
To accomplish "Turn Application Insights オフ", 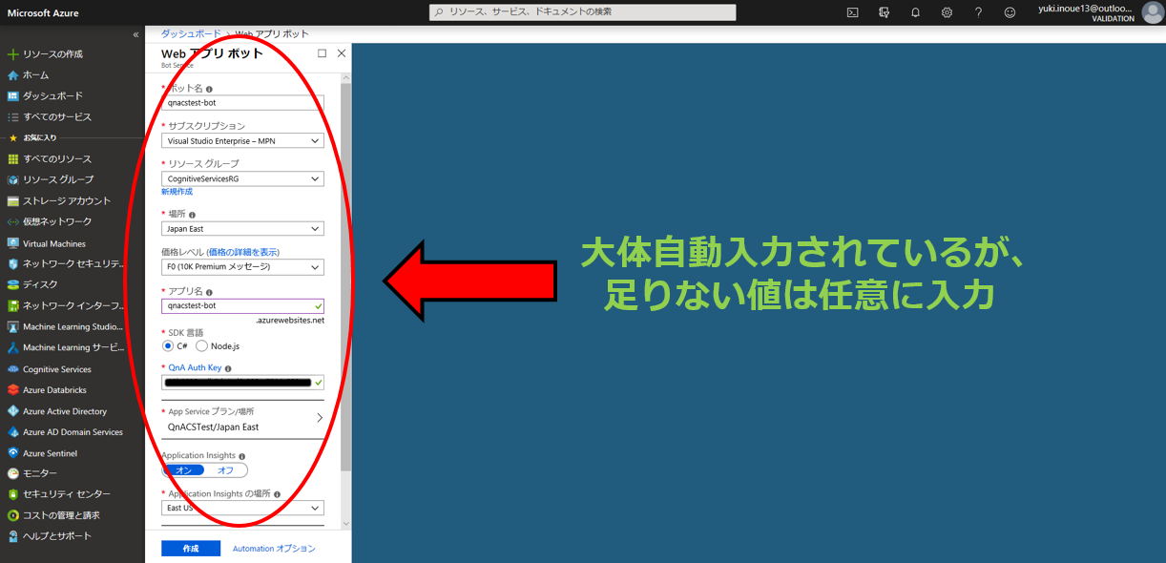I will pyautogui.click(x=225, y=469).
